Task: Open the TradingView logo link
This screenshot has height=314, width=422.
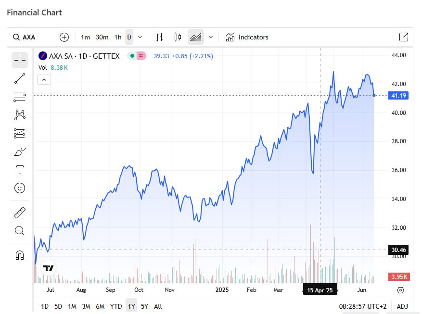Action: [49, 268]
